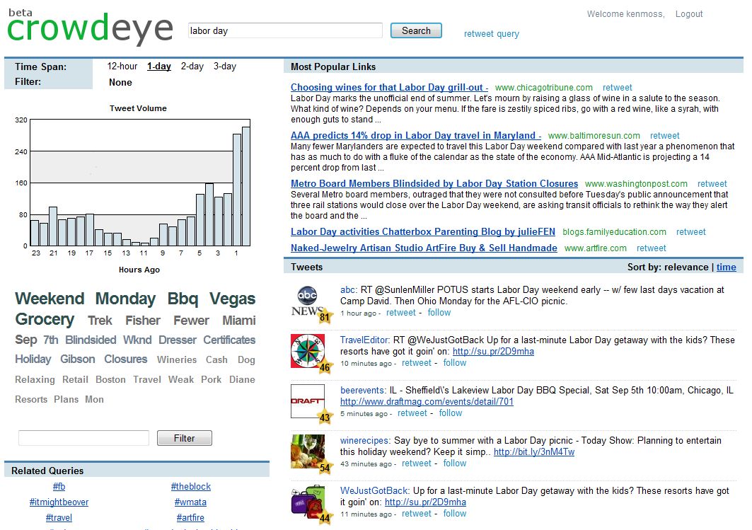752x530 pixels.
Task: Open the beerevents DRAFT avatar
Action: [x=308, y=401]
